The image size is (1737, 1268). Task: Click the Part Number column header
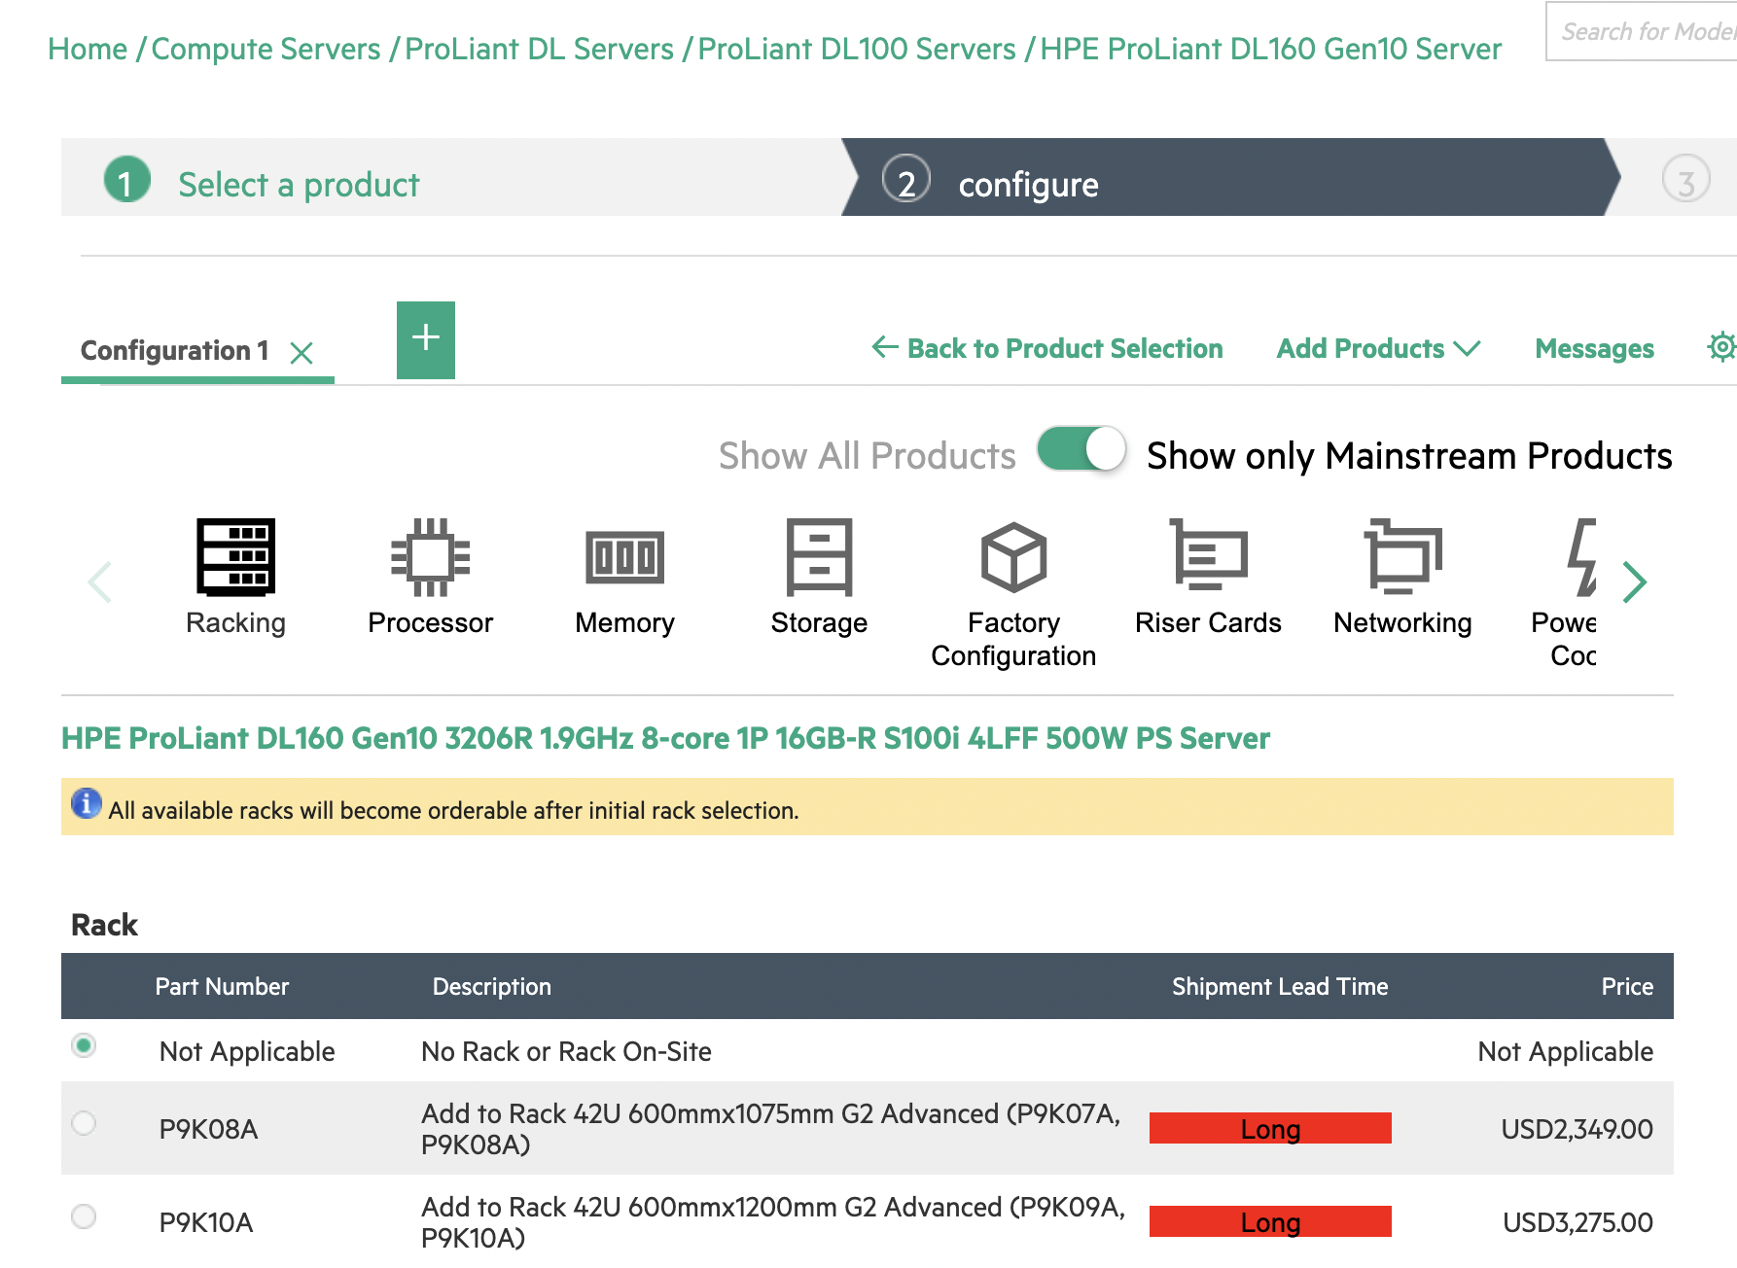(x=222, y=986)
